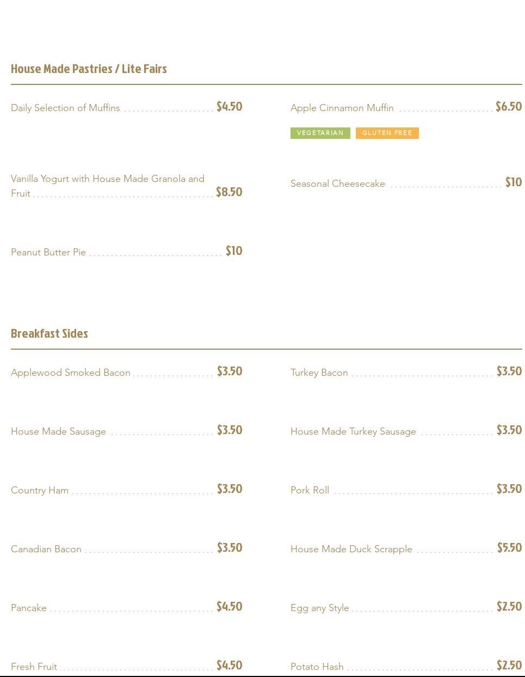Screen dimensions: 525x677
Task: Choose the Egg any Style side
Action: click(x=319, y=608)
